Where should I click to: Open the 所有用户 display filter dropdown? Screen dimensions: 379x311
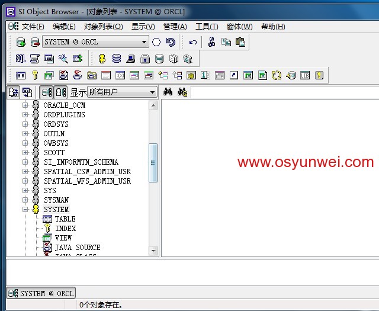[122, 92]
